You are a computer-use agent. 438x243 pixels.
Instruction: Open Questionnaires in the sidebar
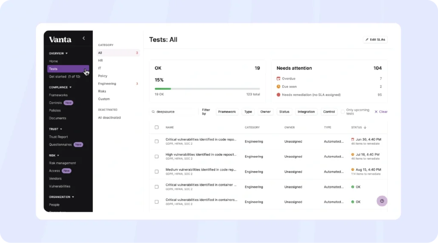(x=60, y=144)
